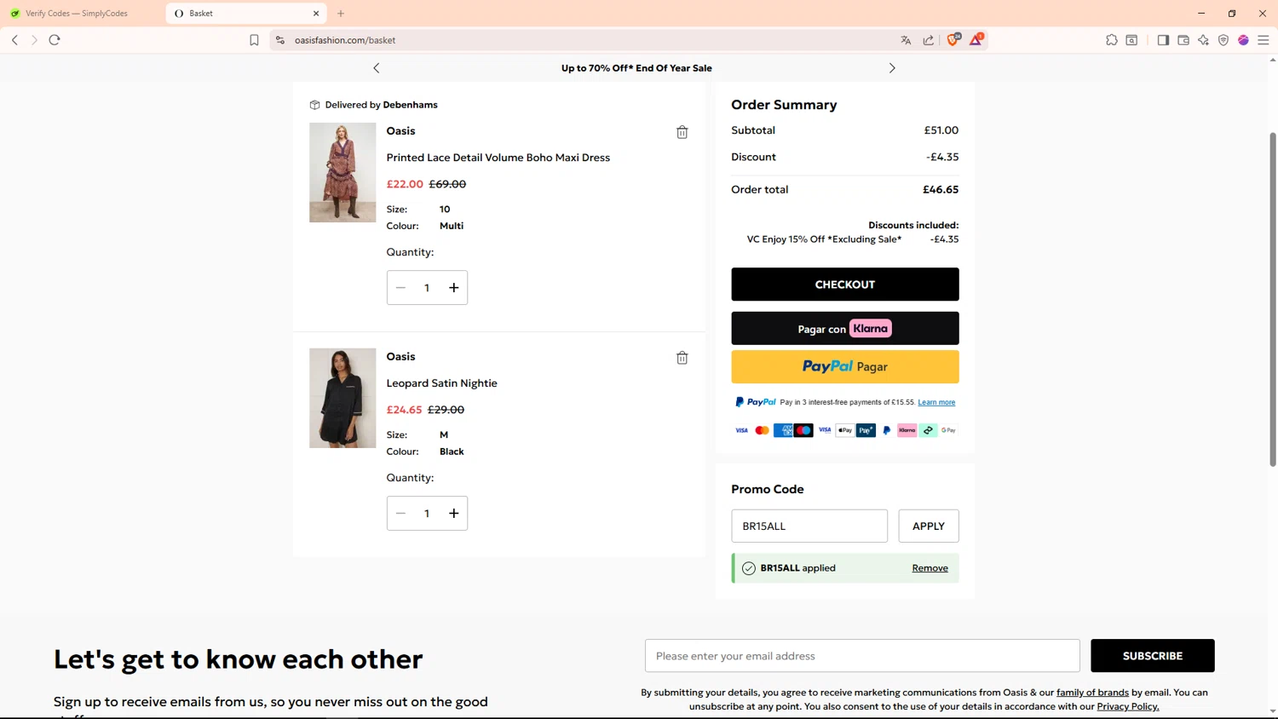The width and height of the screenshot is (1278, 719).
Task: Focus the promo code input field
Action: [x=809, y=526]
